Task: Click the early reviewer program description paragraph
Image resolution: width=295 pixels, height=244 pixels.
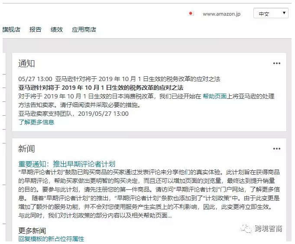Action: 149,194
